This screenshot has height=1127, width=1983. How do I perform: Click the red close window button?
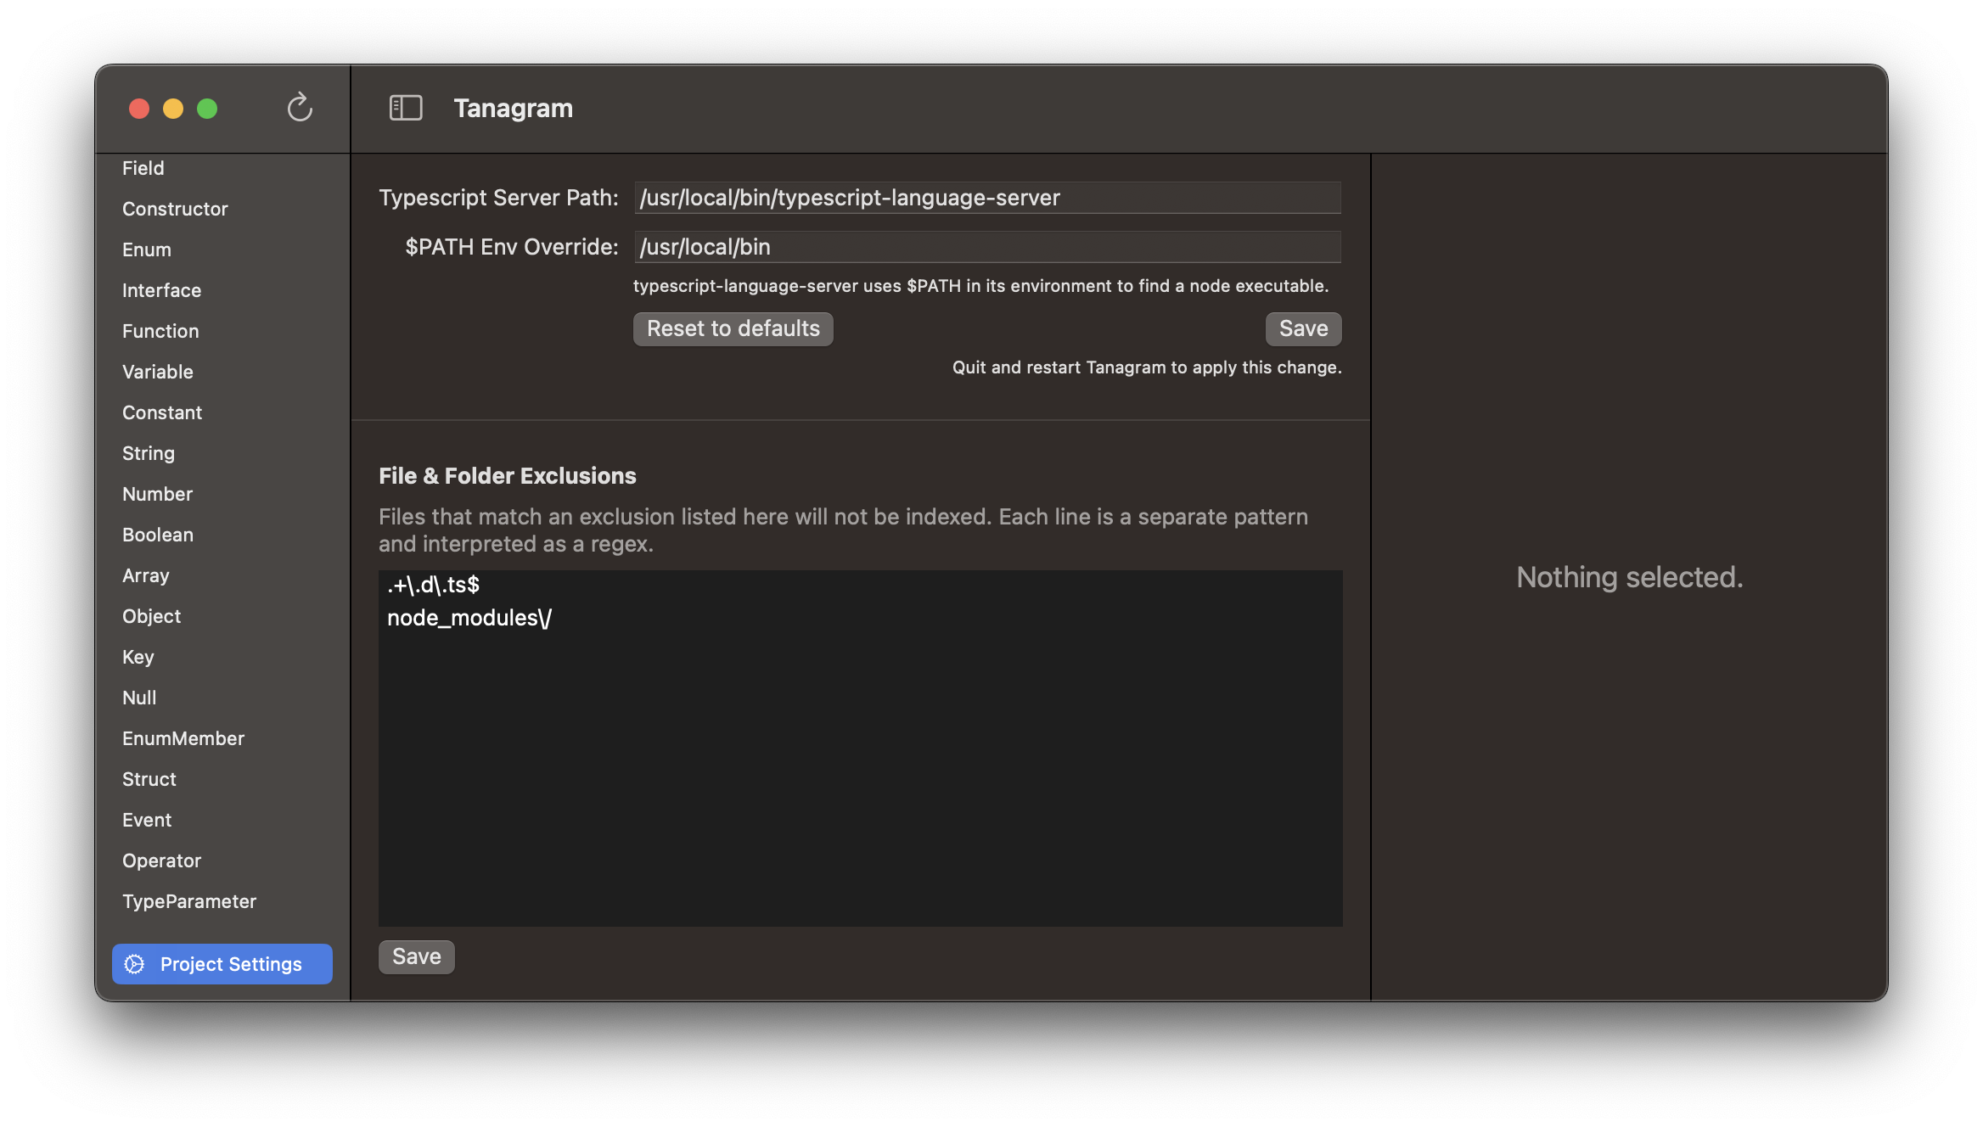pos(139,109)
